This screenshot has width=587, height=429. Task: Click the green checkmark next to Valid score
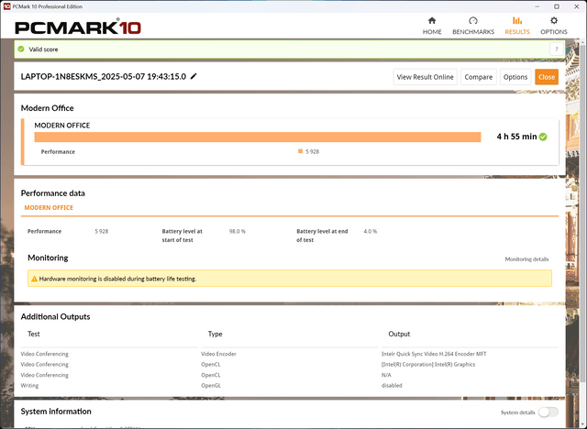[21, 49]
